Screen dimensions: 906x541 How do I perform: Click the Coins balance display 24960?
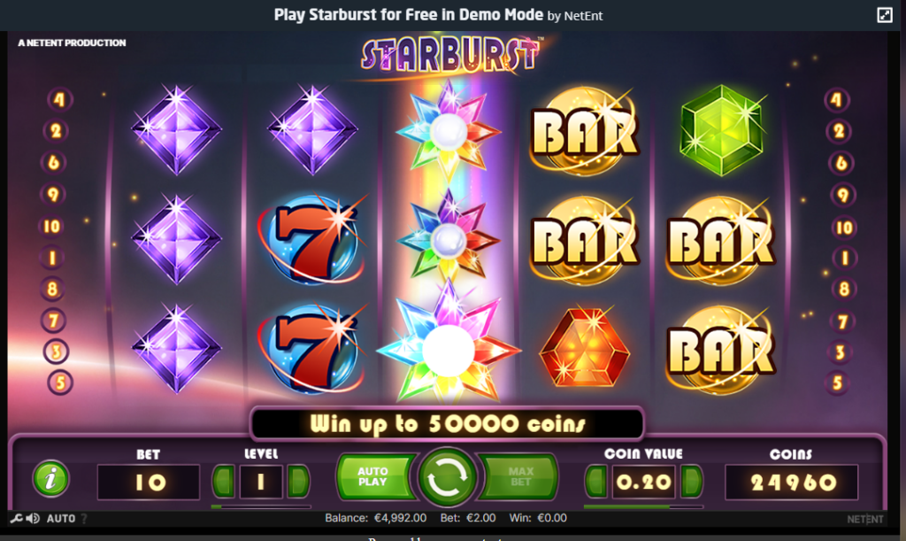coord(792,482)
